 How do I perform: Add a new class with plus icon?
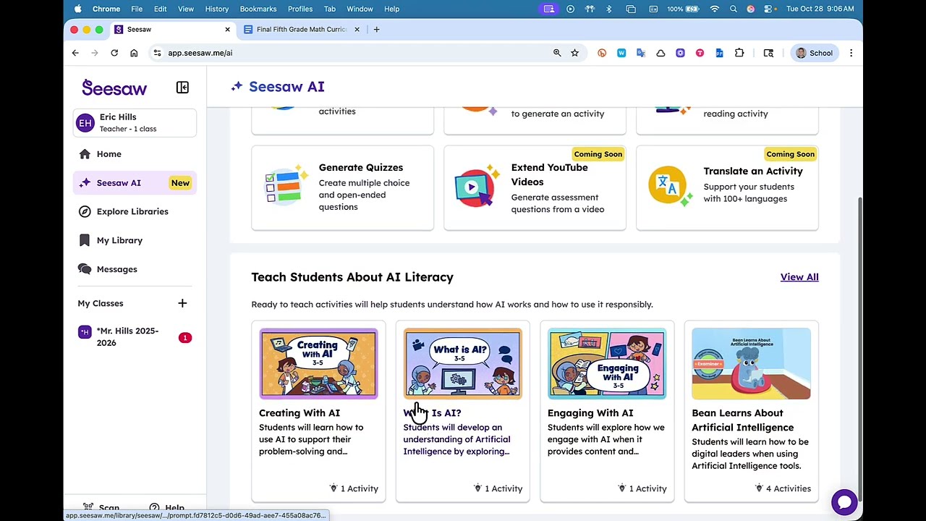[182, 303]
